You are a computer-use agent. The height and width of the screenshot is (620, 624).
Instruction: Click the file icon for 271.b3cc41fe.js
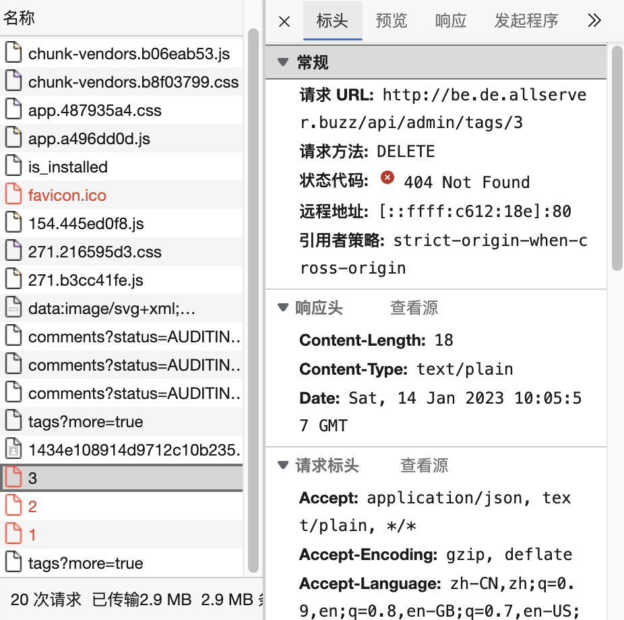click(x=13, y=280)
